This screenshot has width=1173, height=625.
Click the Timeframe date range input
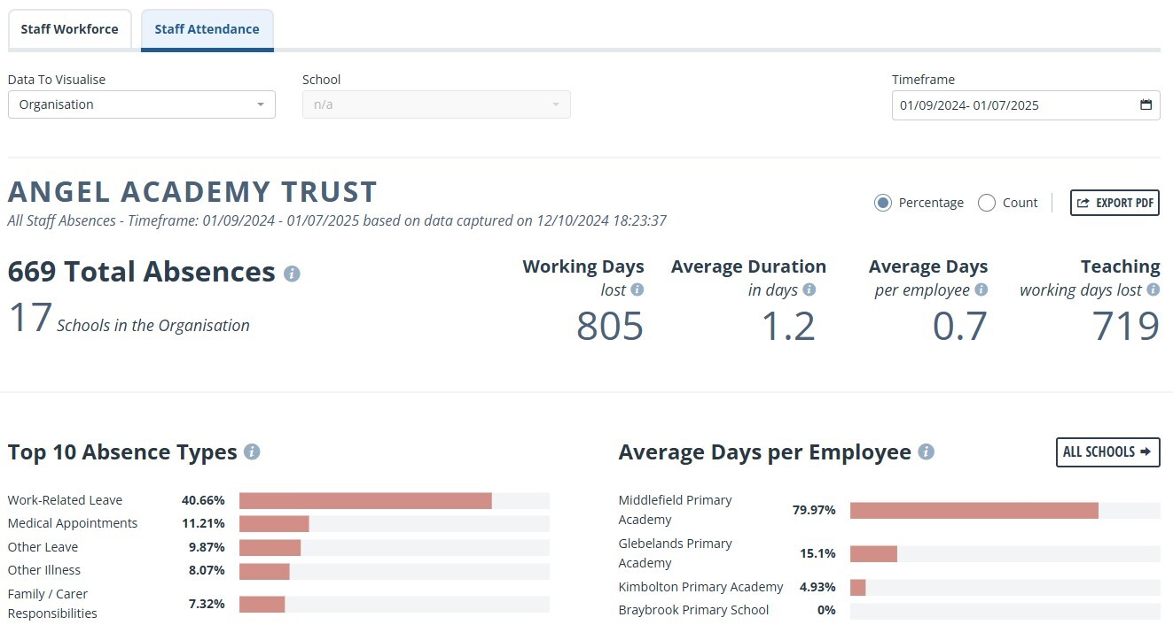[1011, 105]
